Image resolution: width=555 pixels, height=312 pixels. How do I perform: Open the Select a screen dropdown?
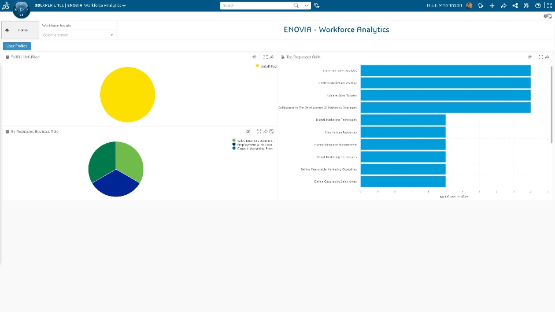[78, 35]
